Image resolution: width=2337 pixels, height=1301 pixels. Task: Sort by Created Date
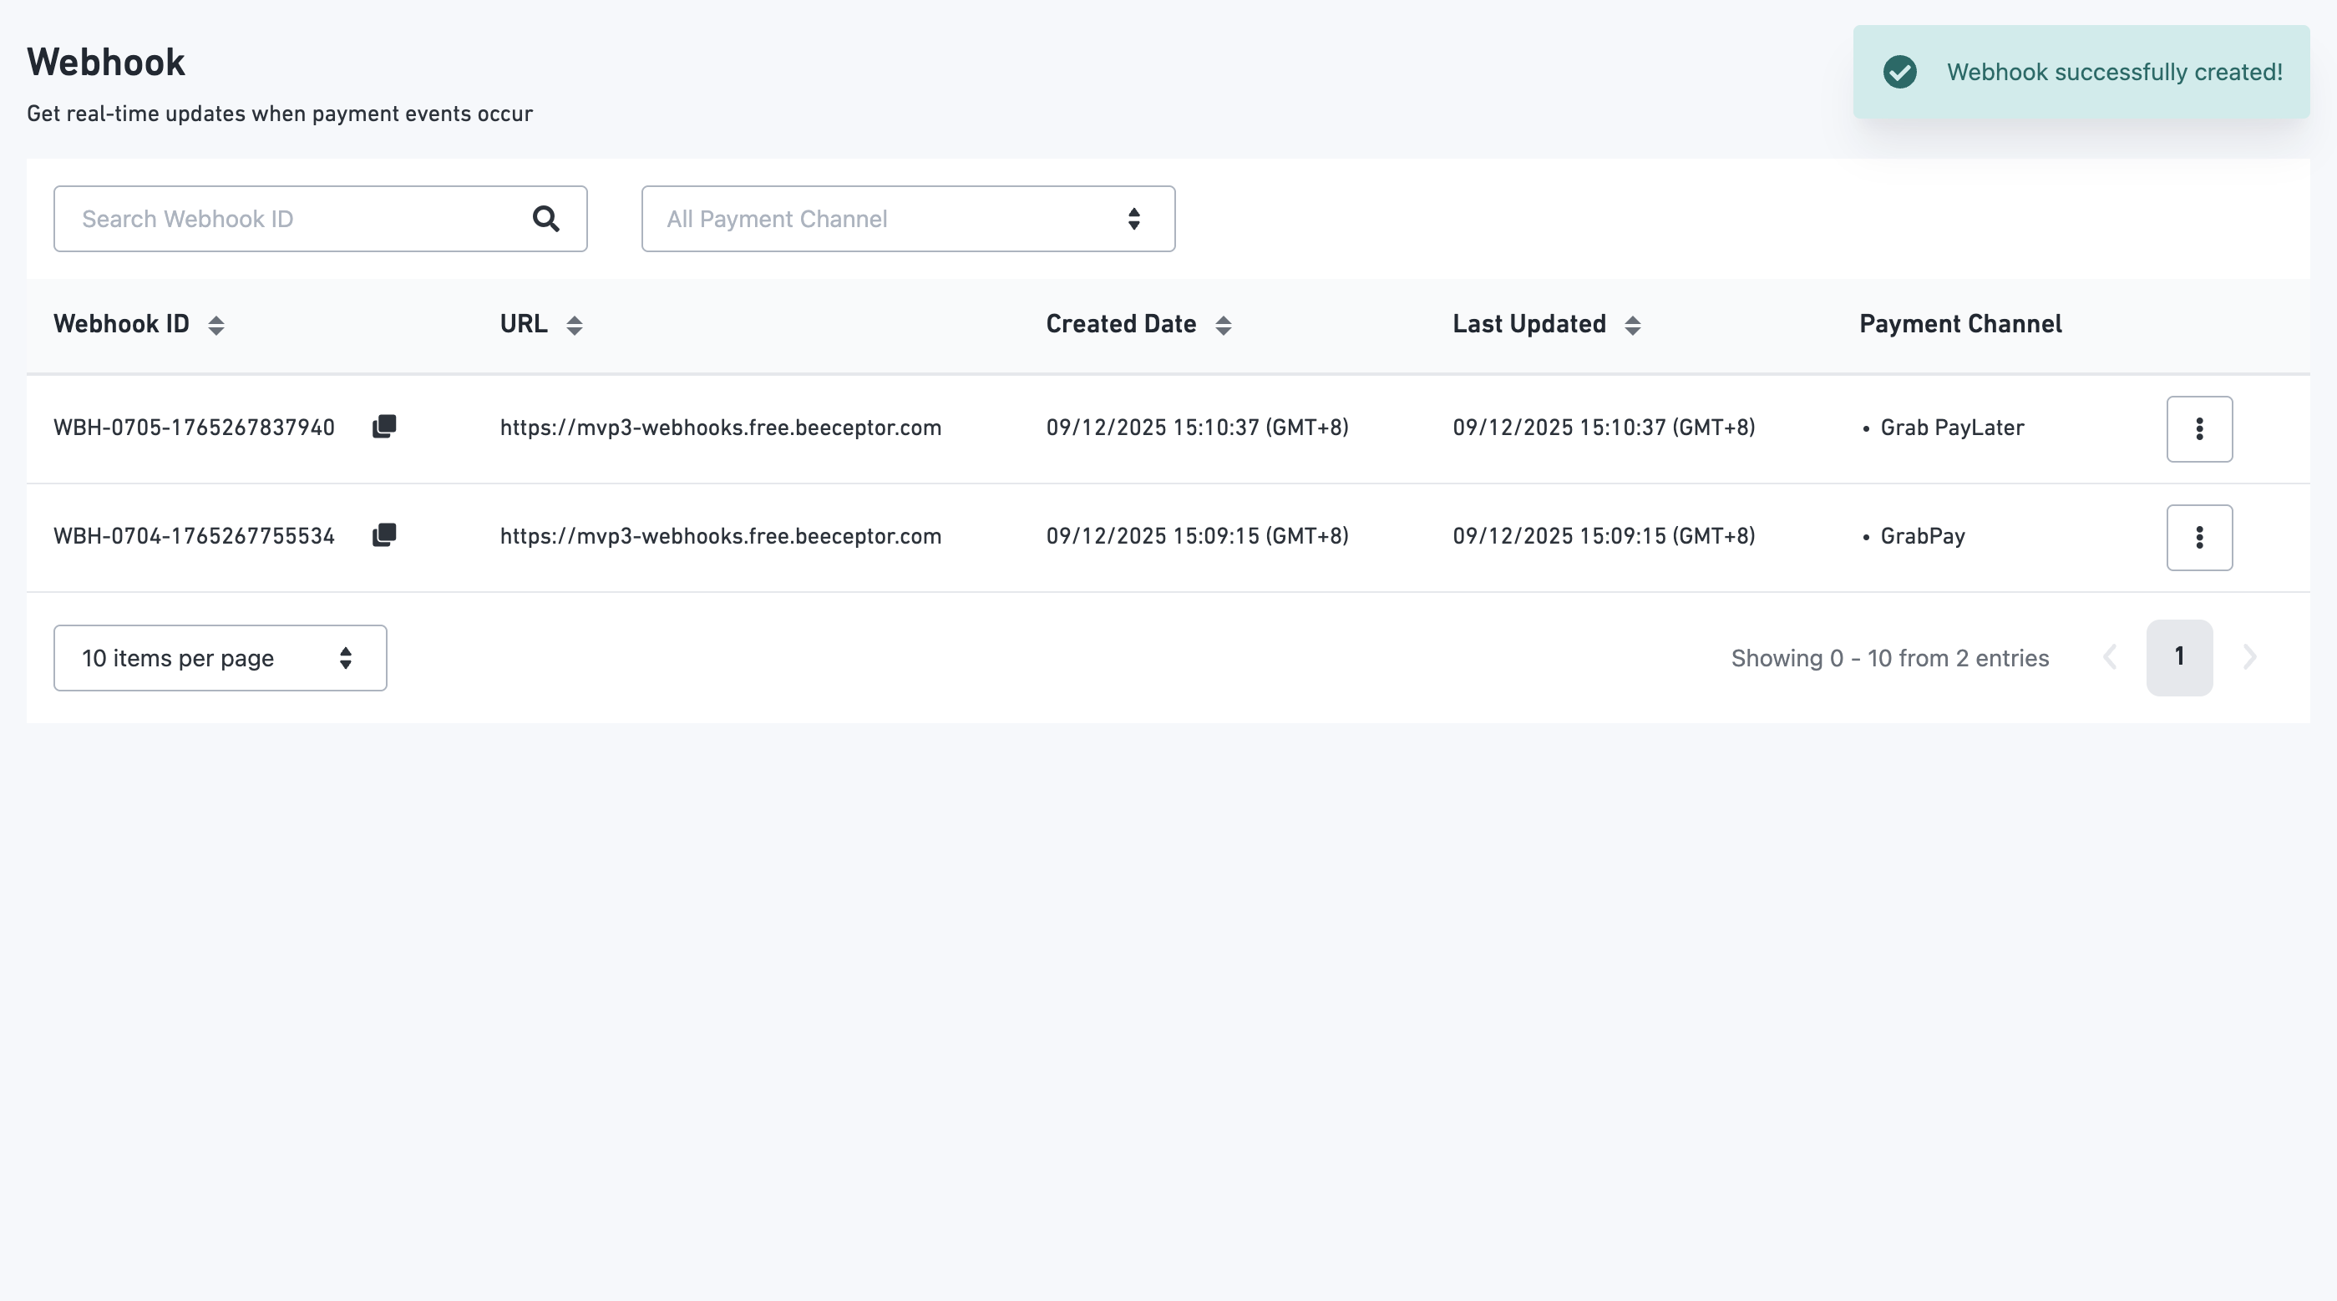(x=1223, y=325)
